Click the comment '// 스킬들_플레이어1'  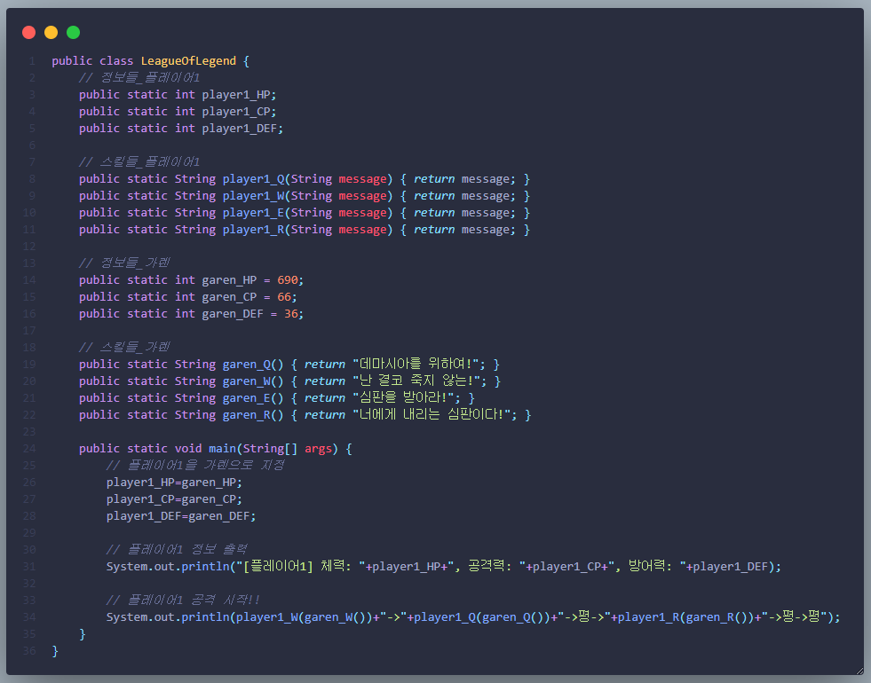pos(139,162)
